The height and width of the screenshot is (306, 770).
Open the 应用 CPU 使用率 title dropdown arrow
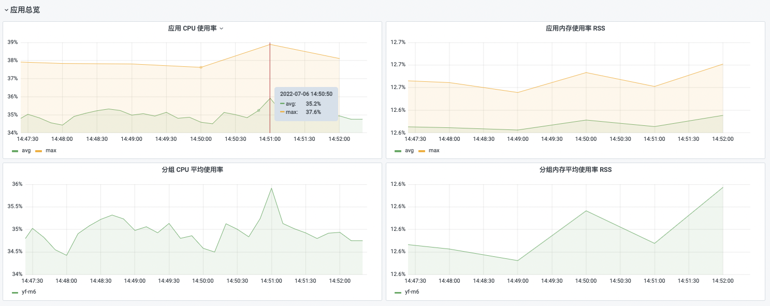click(222, 28)
